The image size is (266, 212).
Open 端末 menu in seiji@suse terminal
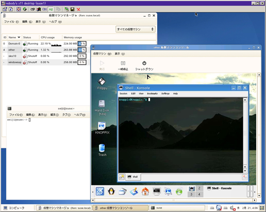coord(55,115)
